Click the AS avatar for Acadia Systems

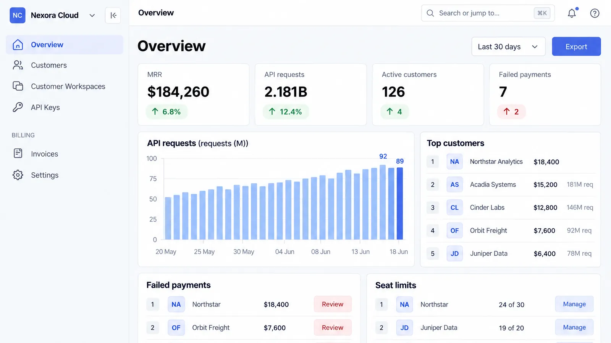pos(454,184)
